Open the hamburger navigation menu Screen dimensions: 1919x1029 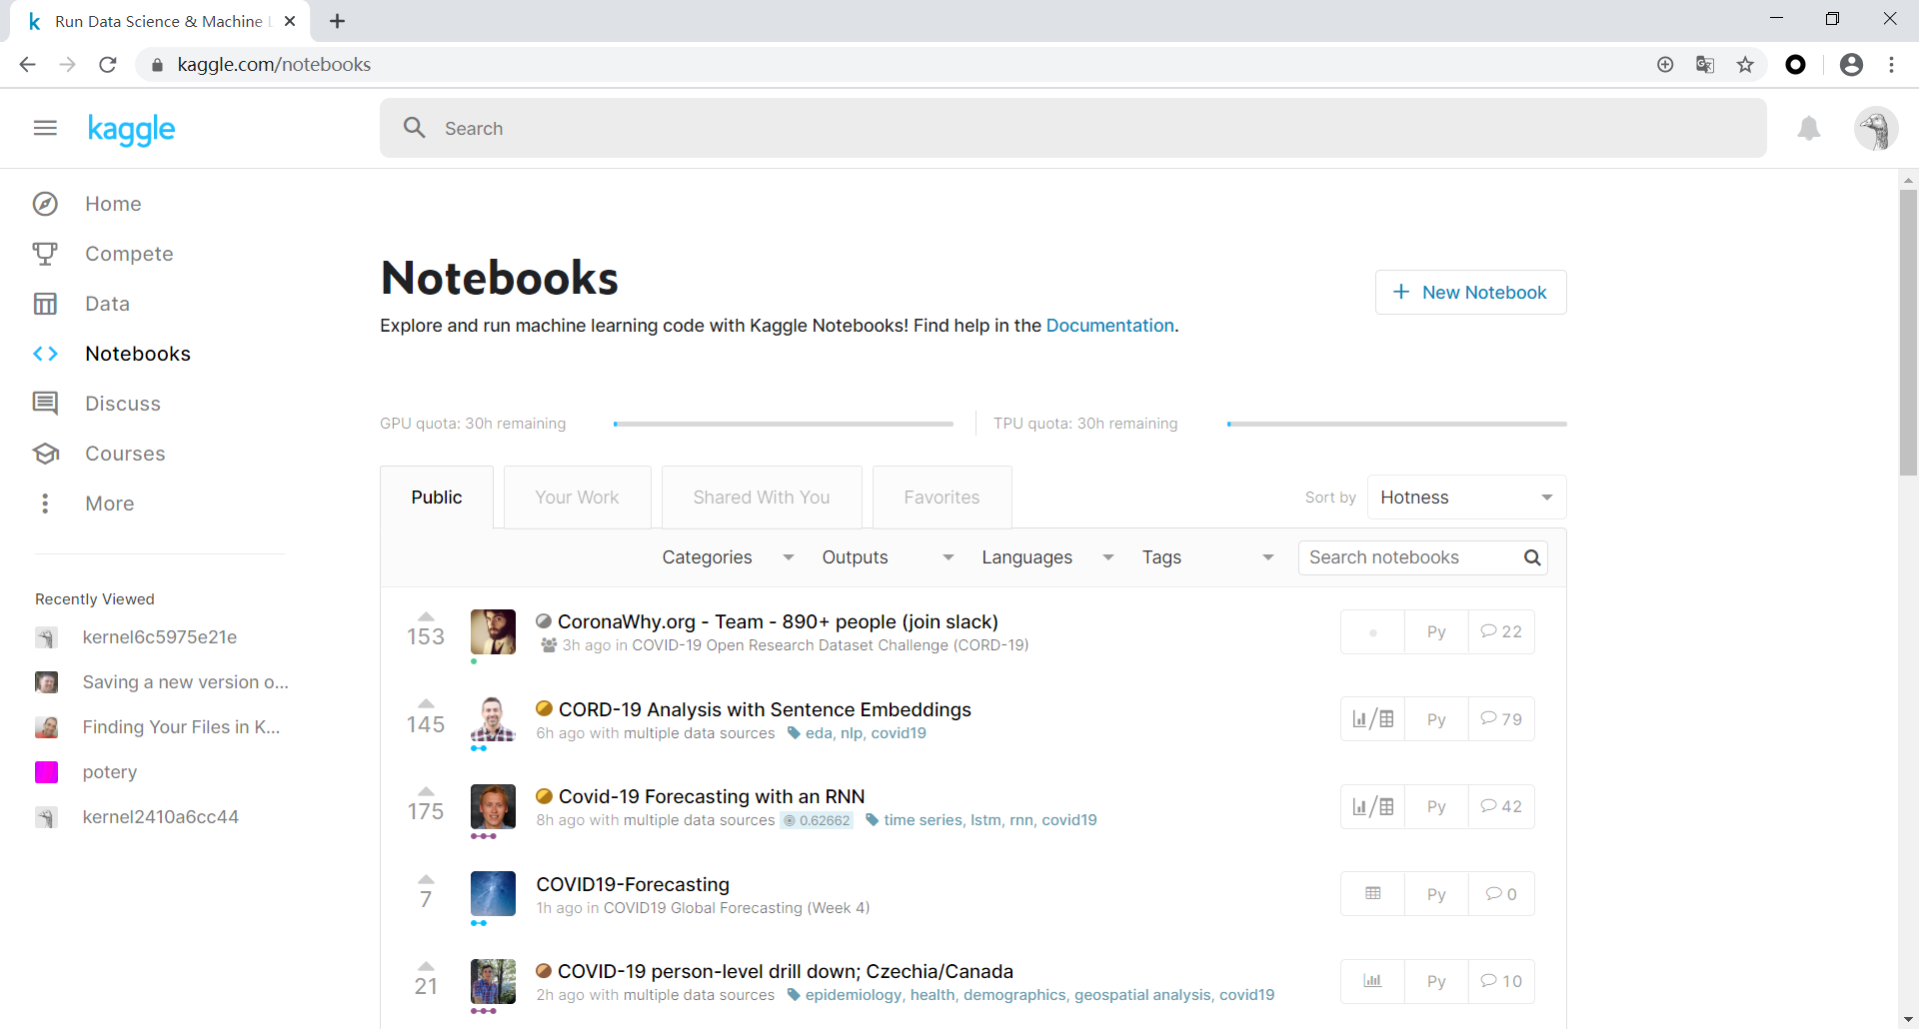[x=45, y=128]
